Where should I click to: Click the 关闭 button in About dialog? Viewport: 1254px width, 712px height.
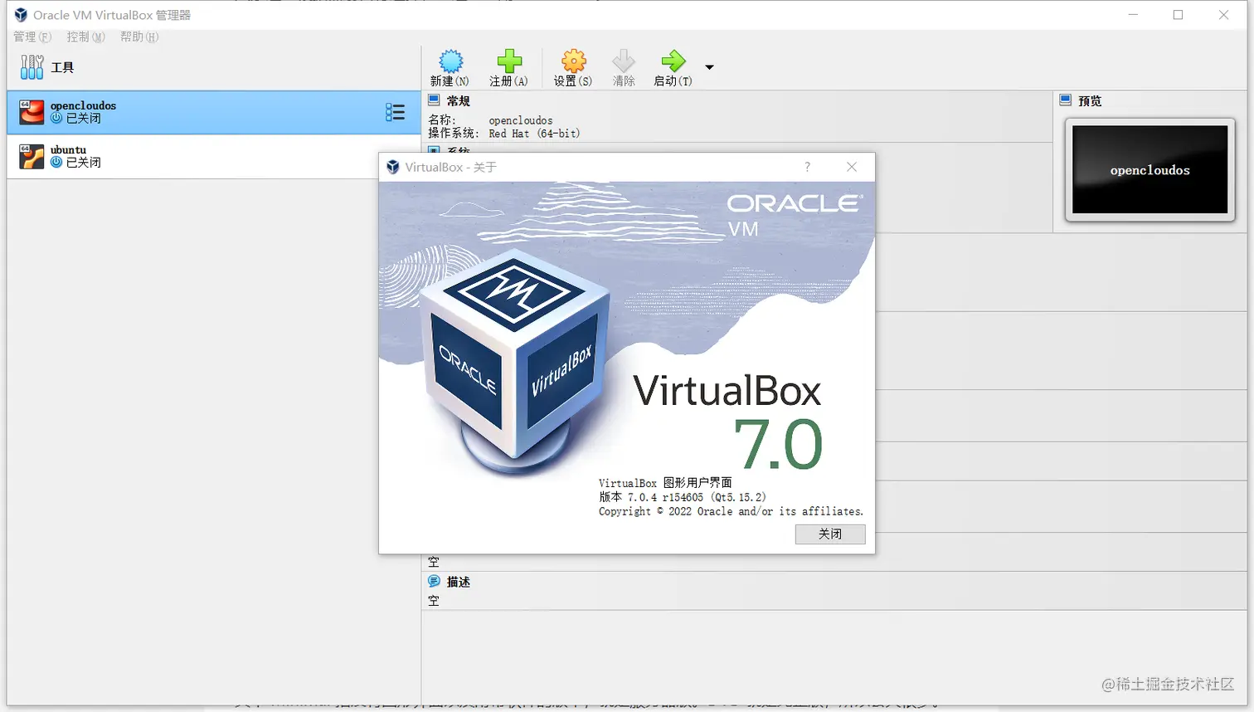click(x=830, y=534)
